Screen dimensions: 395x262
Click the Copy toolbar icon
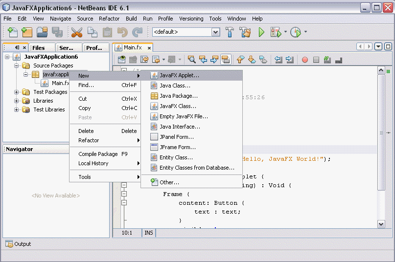(92, 32)
